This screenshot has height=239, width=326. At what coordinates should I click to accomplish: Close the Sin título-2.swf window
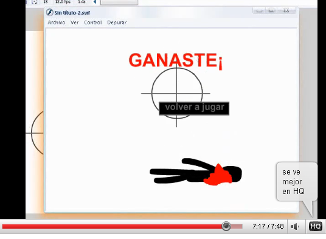[286, 10]
